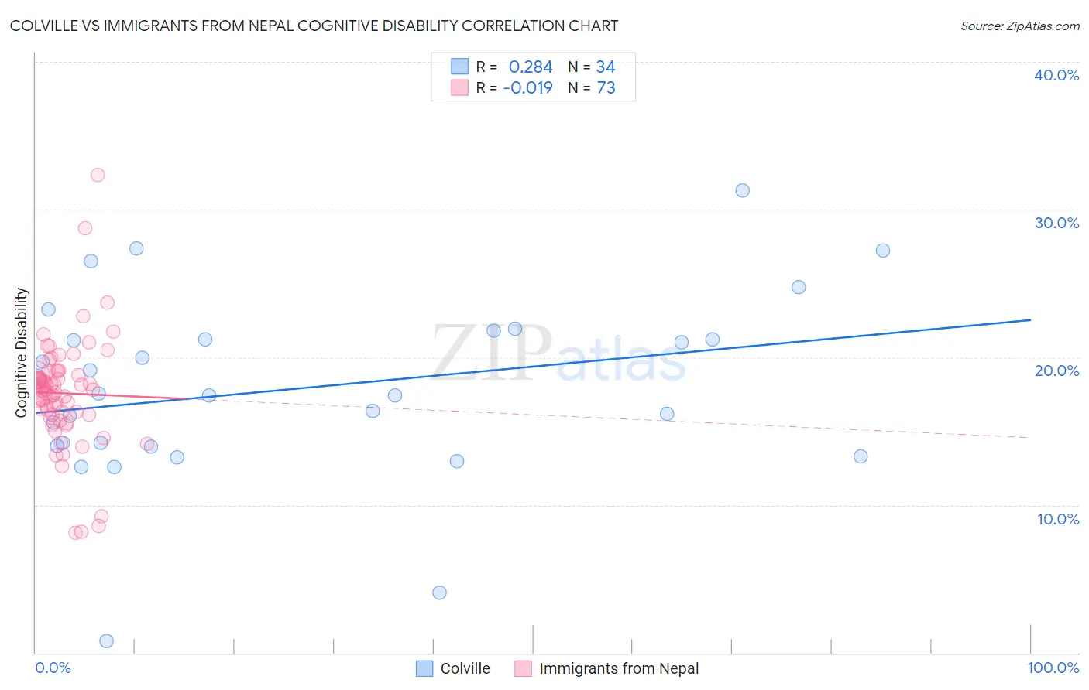Click the blue swatch beside R = 0.284

460,67
